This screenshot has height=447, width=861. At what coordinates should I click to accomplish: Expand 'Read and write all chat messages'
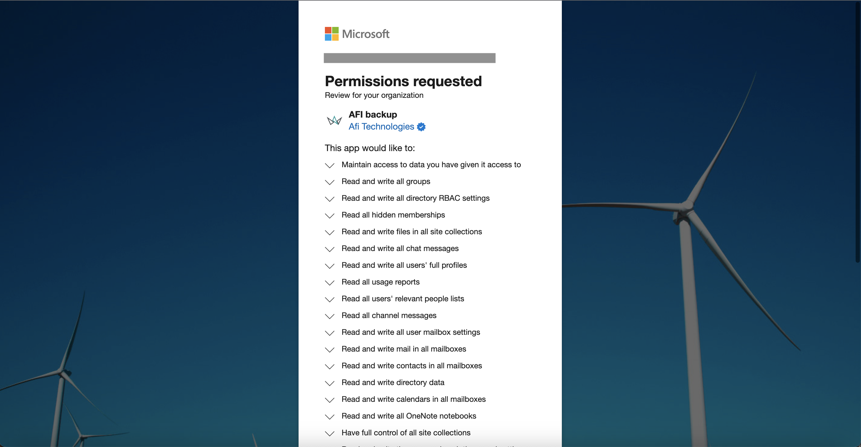click(x=330, y=249)
